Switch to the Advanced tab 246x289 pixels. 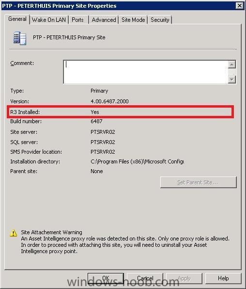click(104, 20)
